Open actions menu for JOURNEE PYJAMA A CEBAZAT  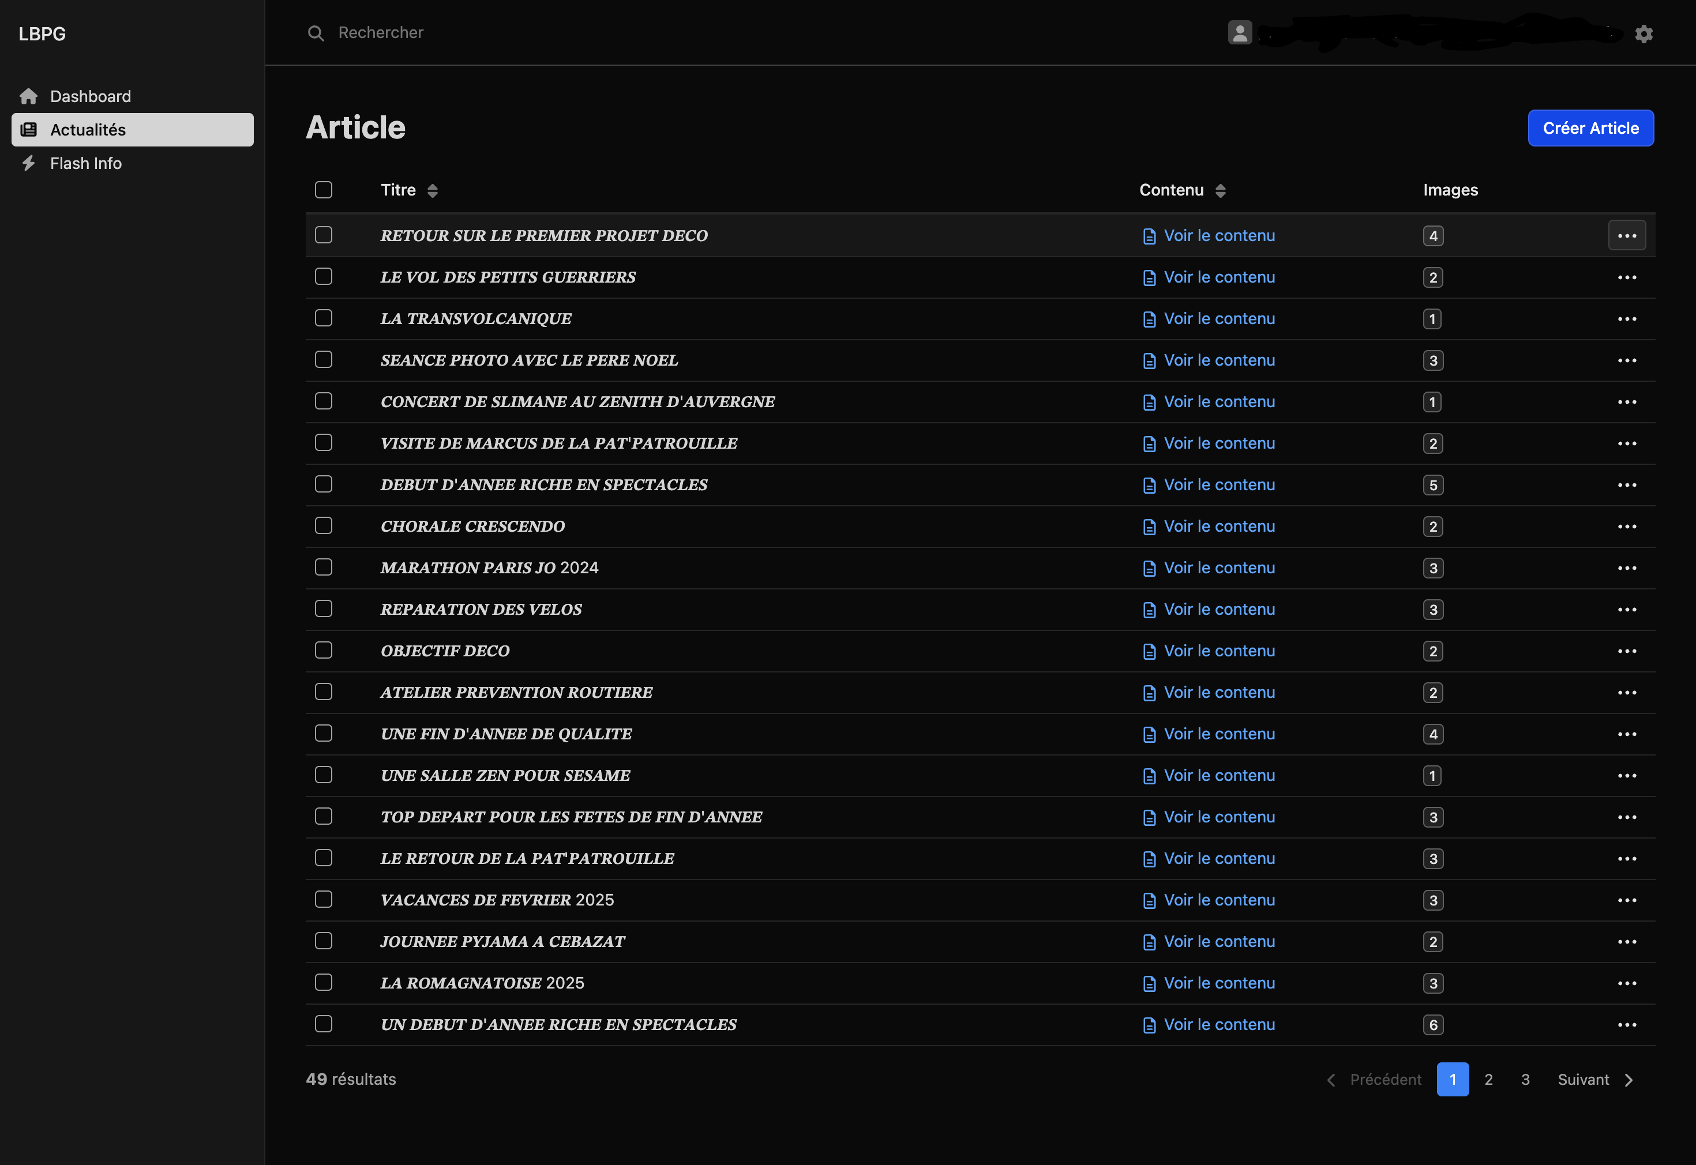1627,942
